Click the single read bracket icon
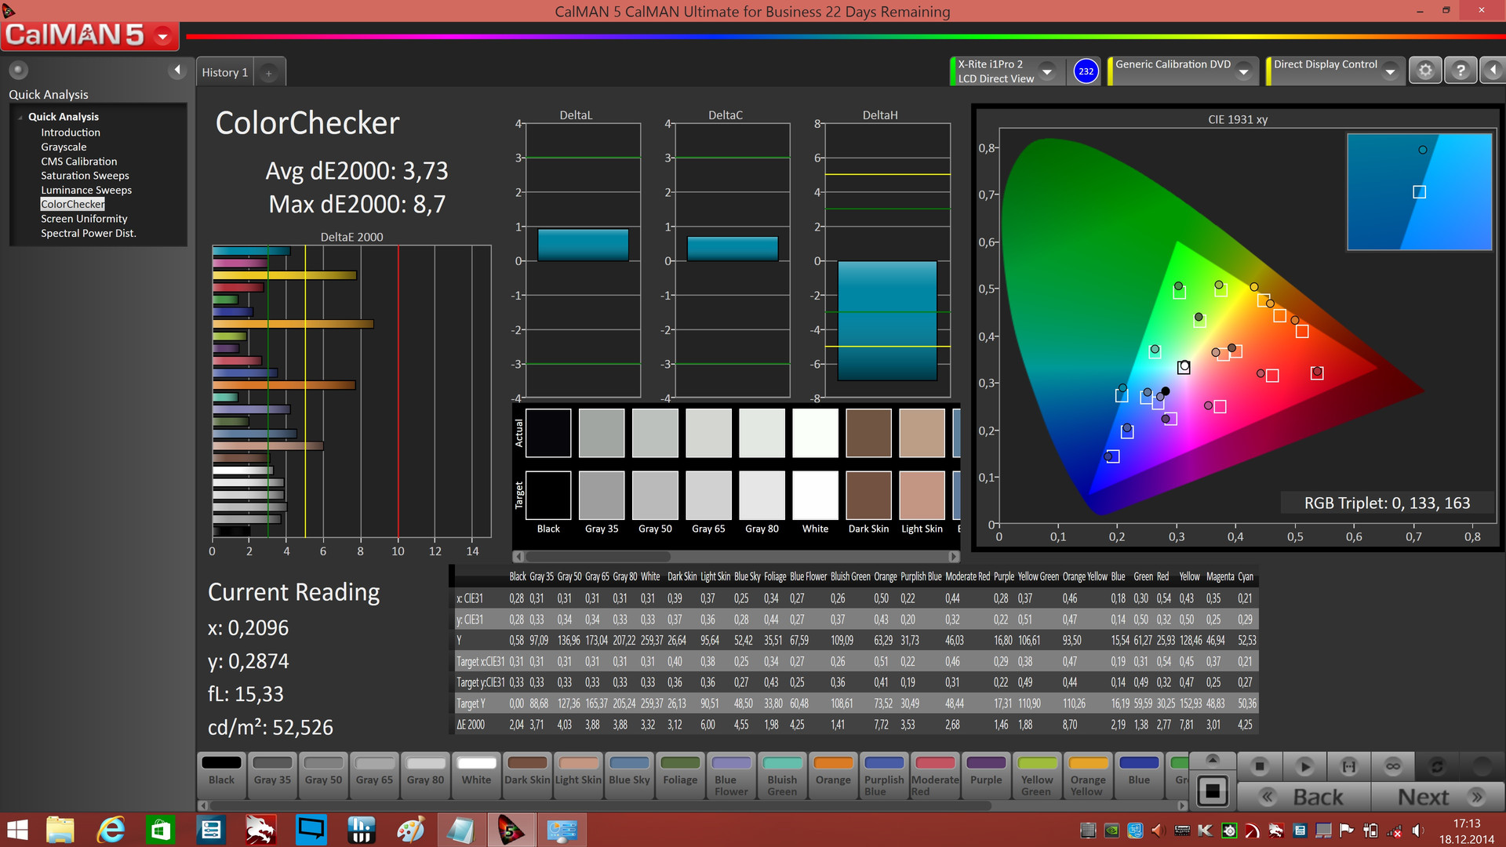 tap(1349, 766)
